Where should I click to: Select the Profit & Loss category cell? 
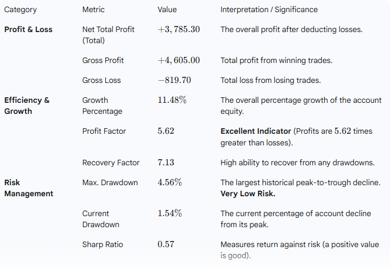28,29
